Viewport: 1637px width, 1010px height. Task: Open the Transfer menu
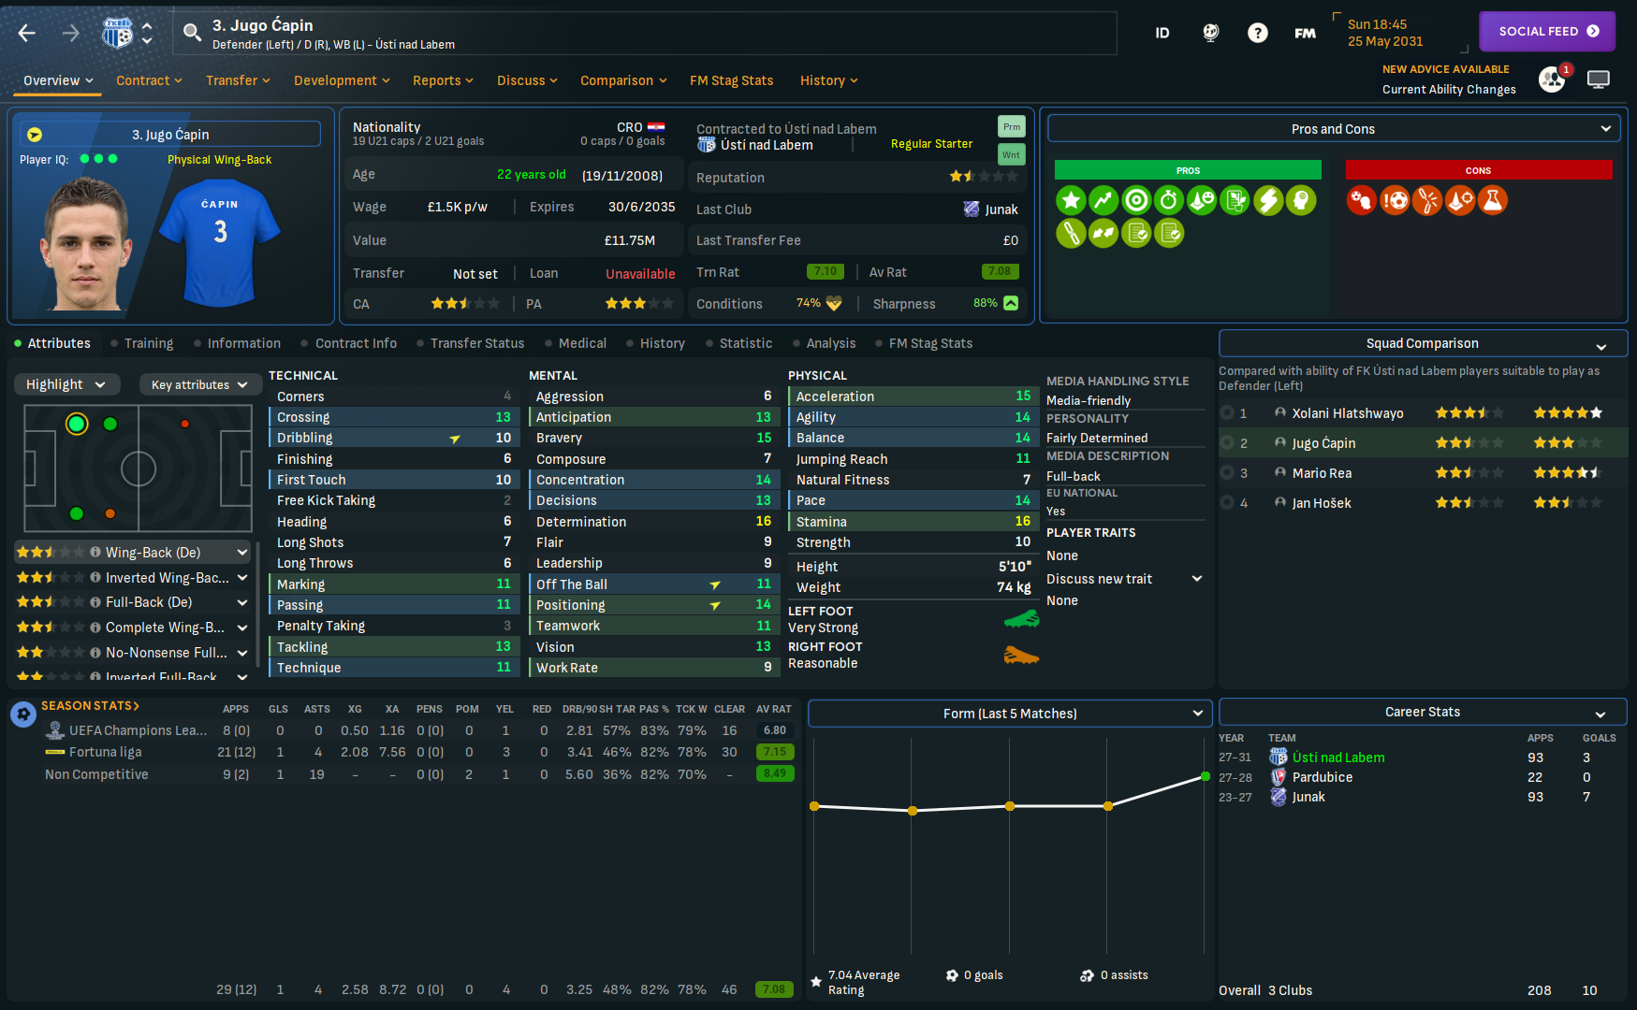(238, 80)
